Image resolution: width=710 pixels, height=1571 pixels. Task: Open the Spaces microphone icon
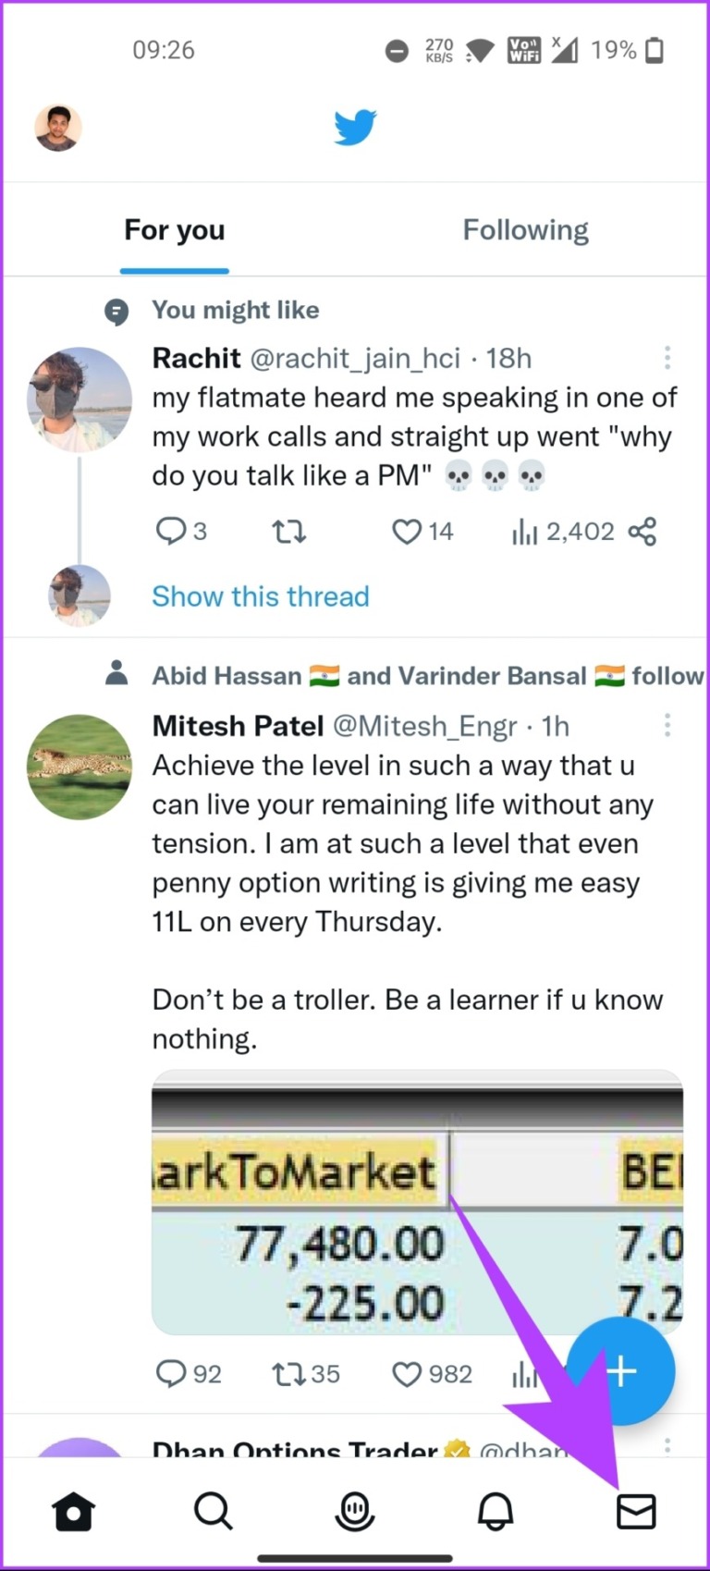tap(354, 1511)
